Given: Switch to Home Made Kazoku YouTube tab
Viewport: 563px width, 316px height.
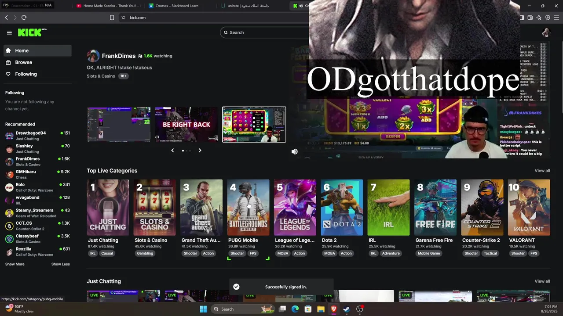Looking at the screenshot, I should (x=108, y=6).
